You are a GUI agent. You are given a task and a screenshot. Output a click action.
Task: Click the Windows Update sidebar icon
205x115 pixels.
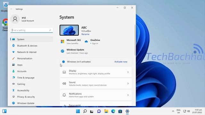click(13, 103)
